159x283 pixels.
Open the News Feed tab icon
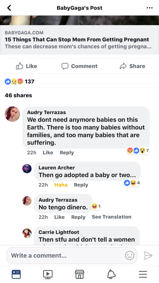pos(16,274)
